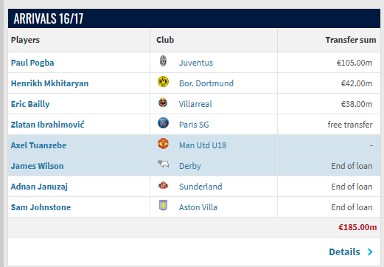Open Henrikh Mkhitaryan's player page
The height and width of the screenshot is (267, 384).
[x=49, y=83]
